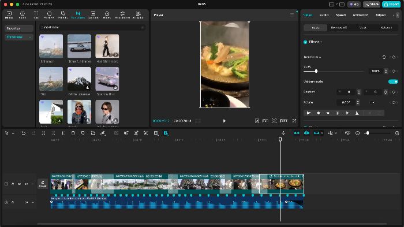Open the linkage options dropdown arrow
This screenshot has height=227, width=404.
322,133
